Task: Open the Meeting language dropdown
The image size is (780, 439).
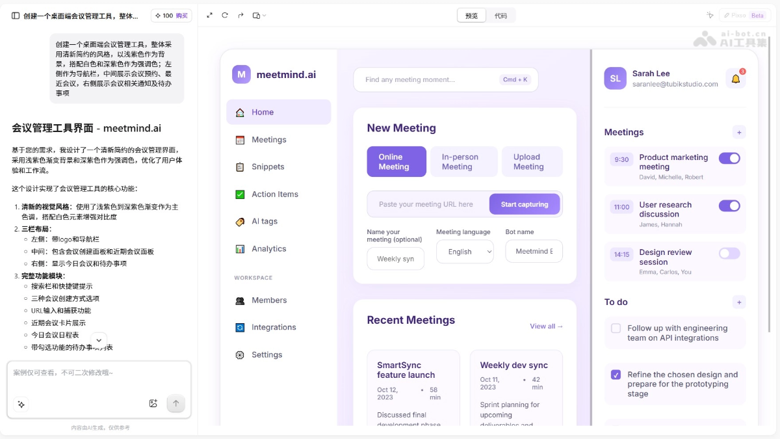Action: pos(465,252)
